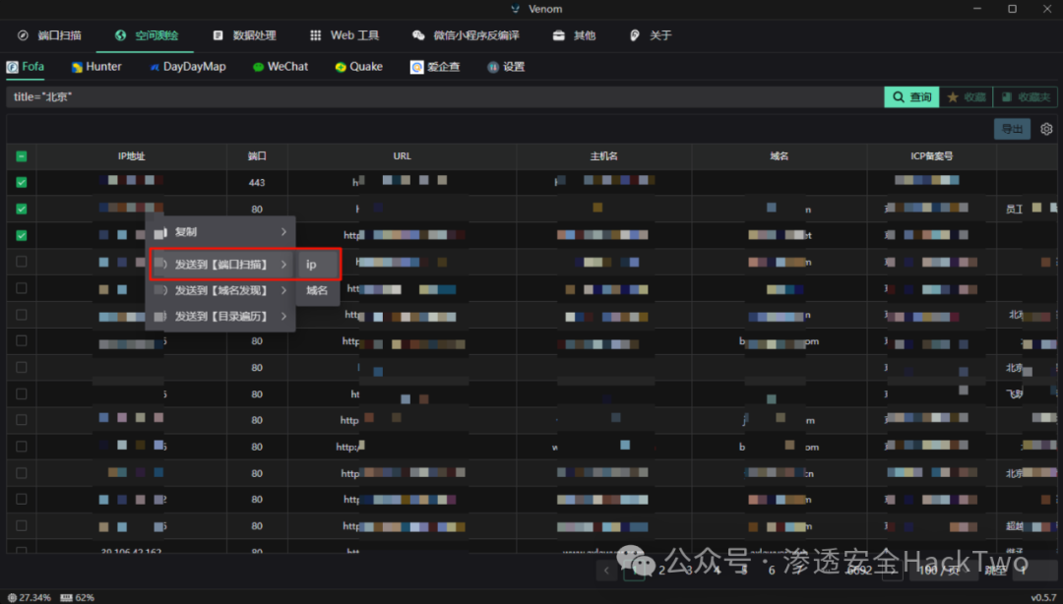Image resolution: width=1063 pixels, height=604 pixels.
Task: Expand the 发送到【目录遍历】submenu
Action: (x=219, y=316)
